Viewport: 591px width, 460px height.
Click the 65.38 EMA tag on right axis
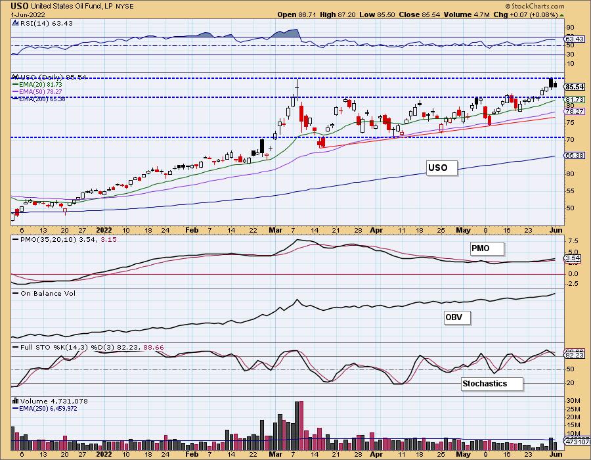575,155
